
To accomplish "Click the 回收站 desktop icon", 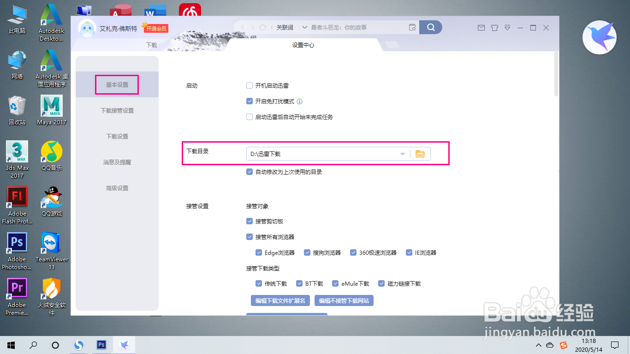I will (17, 111).
